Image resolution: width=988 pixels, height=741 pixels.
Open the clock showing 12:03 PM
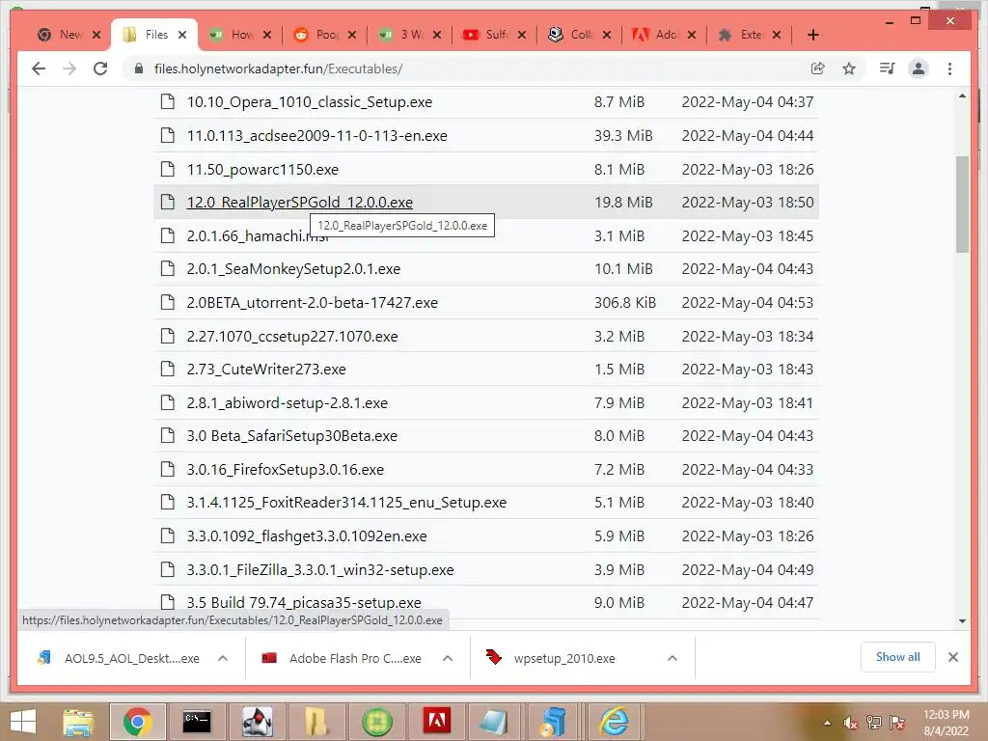coord(946,723)
